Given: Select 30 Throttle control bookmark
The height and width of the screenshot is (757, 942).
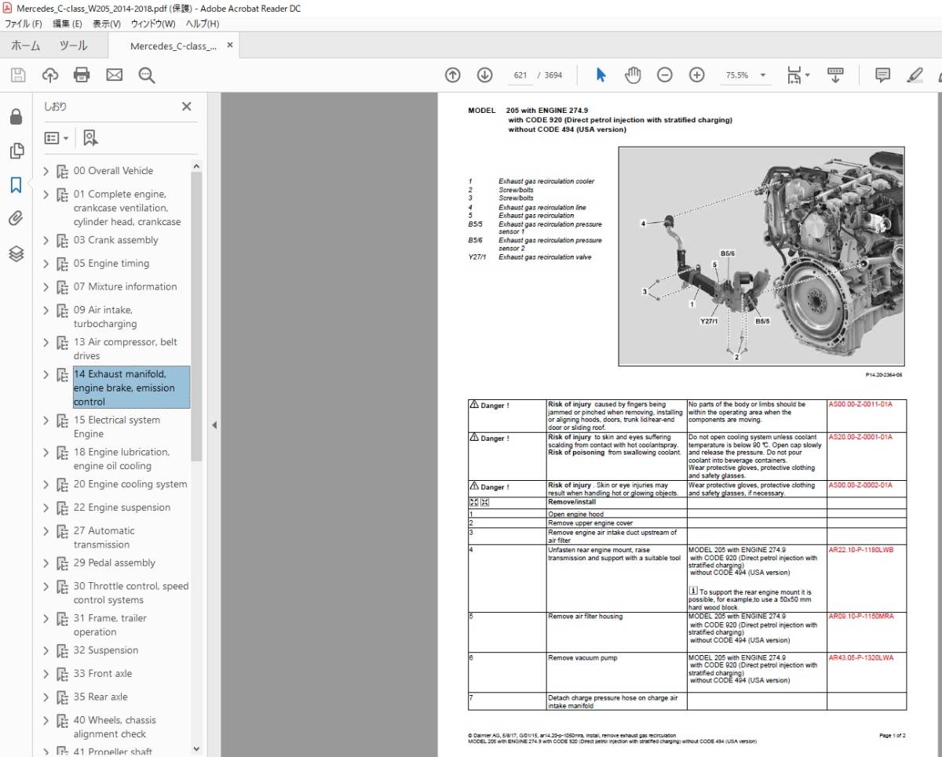Looking at the screenshot, I should [x=131, y=593].
